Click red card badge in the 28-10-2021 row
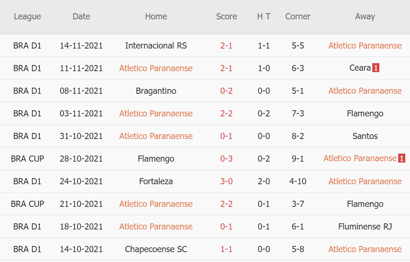The height and width of the screenshot is (262, 410). [402, 159]
